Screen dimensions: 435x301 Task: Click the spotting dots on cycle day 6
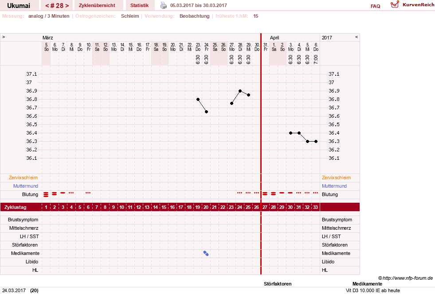(88, 193)
